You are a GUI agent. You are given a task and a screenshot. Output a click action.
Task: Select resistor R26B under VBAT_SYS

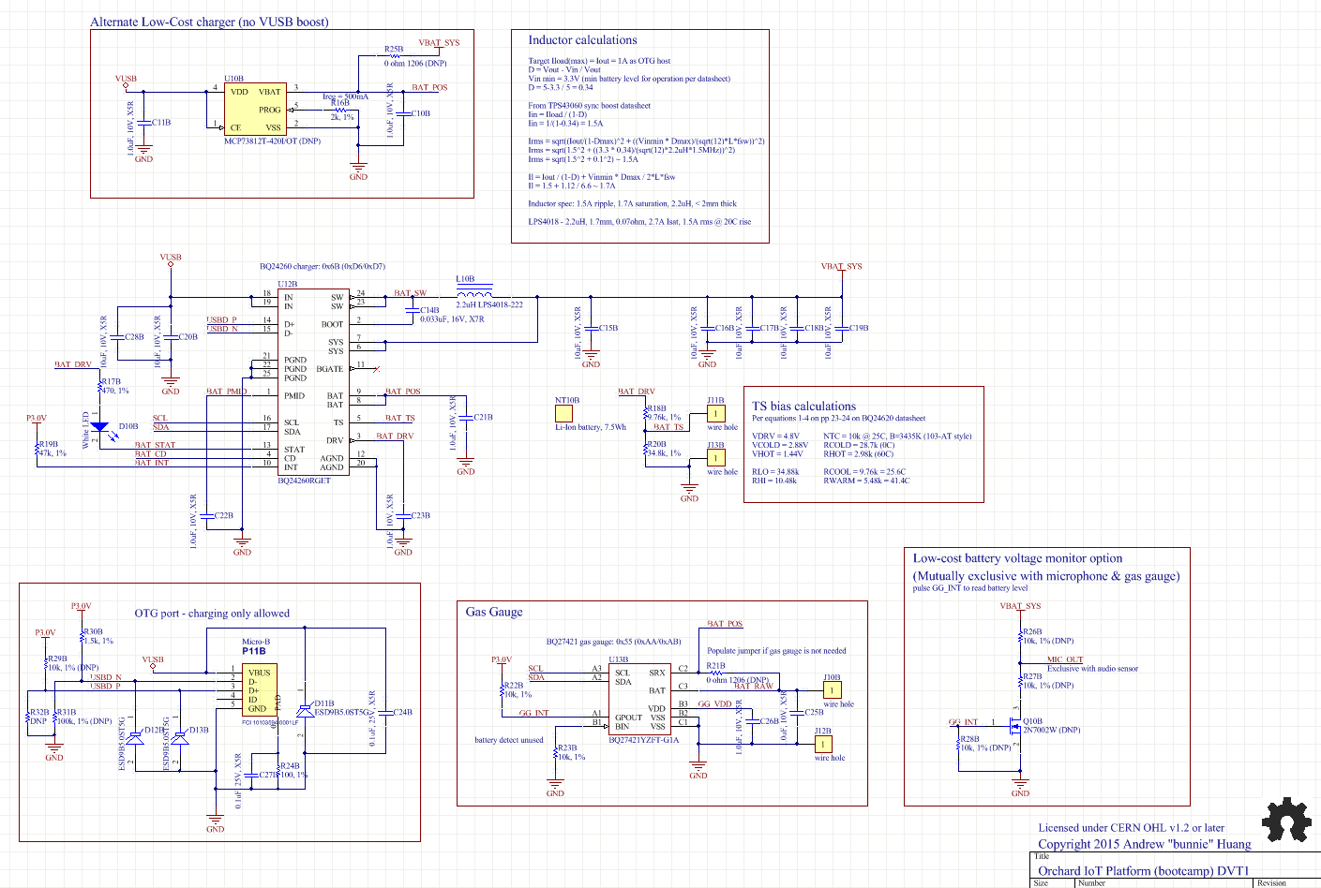click(x=1020, y=637)
